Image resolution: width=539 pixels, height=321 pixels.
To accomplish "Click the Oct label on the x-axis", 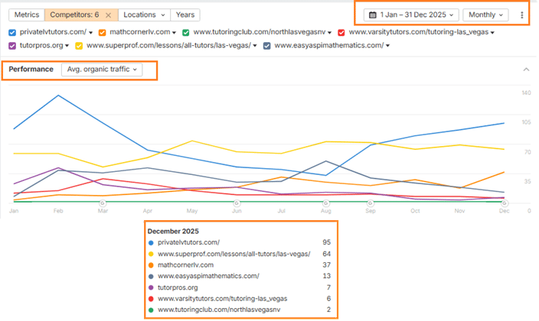I will pos(415,211).
